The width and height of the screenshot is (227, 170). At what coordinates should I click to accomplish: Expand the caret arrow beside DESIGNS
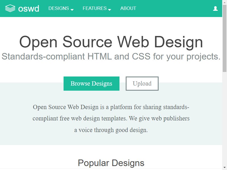coord(72,10)
